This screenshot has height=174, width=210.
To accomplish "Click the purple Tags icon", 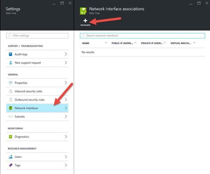I will point(11,165).
